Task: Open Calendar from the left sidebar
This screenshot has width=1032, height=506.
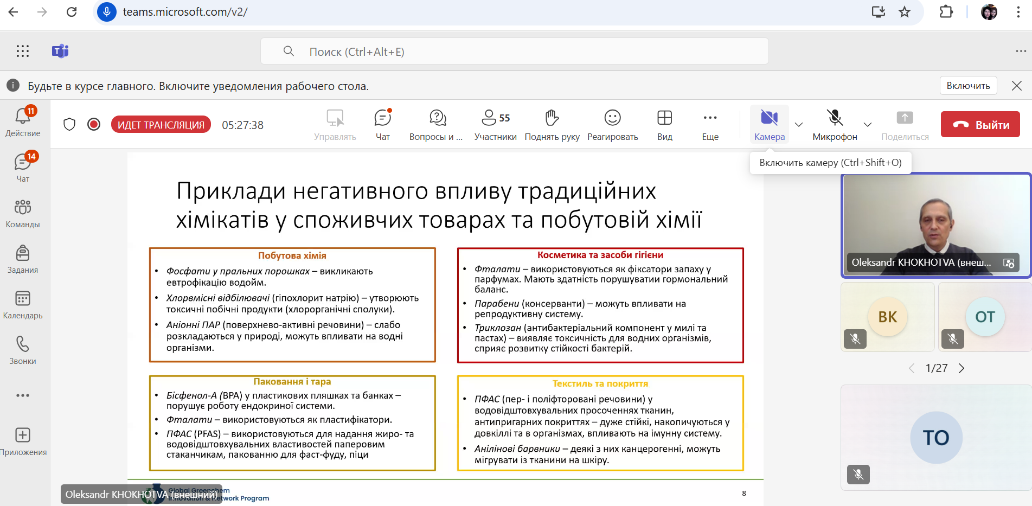Action: tap(23, 304)
